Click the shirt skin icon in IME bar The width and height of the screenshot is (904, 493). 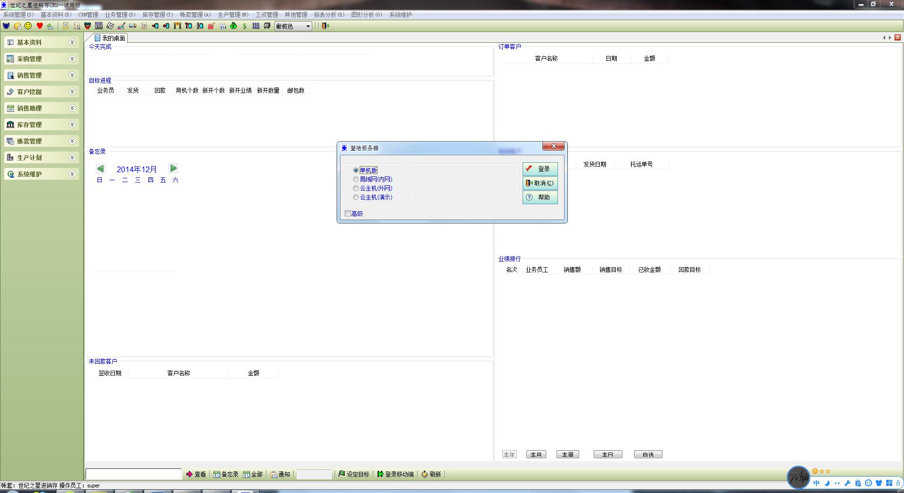(879, 483)
